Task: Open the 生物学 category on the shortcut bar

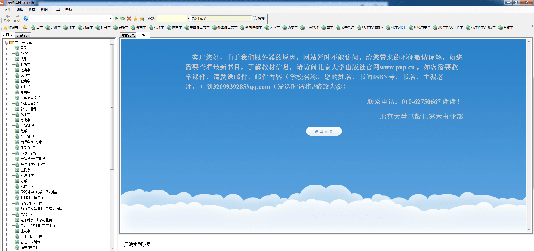Action: tap(508, 27)
